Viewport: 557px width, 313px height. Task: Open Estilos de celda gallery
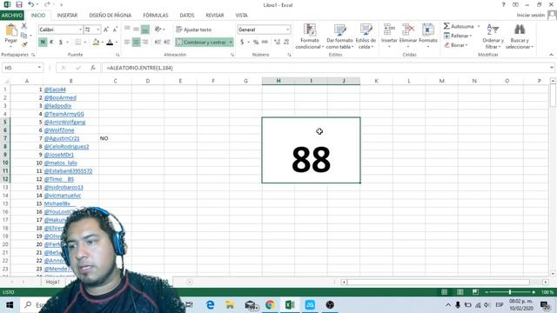coord(366,37)
